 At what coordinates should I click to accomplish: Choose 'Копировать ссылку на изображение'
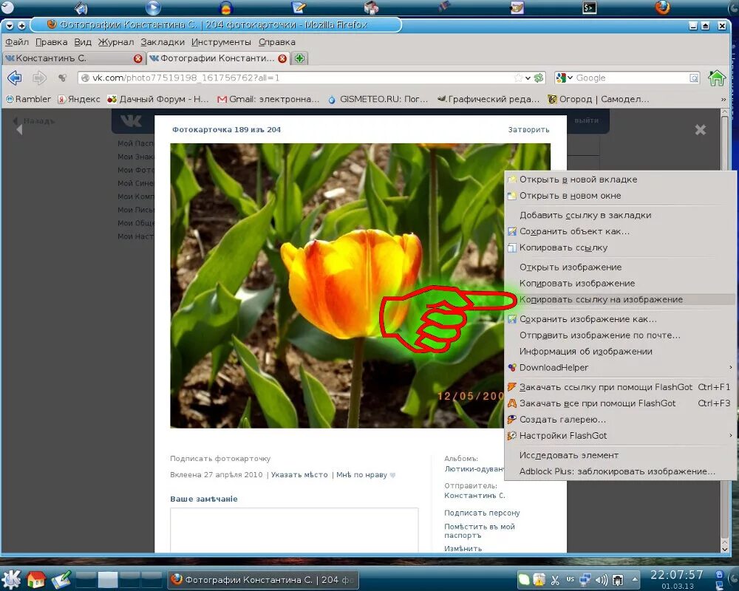pyautogui.click(x=620, y=299)
